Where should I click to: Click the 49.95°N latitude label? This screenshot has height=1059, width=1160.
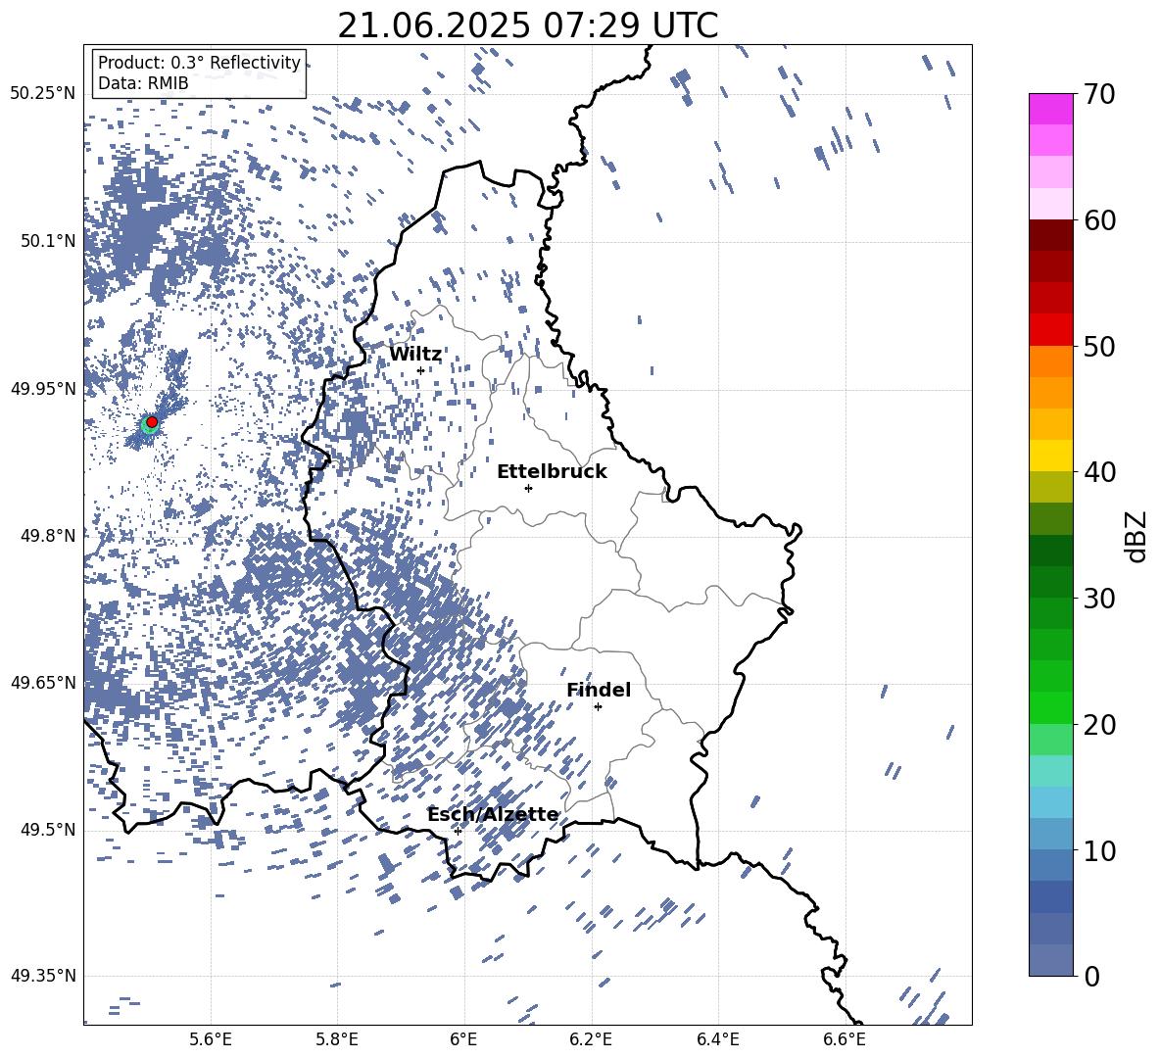[44, 388]
